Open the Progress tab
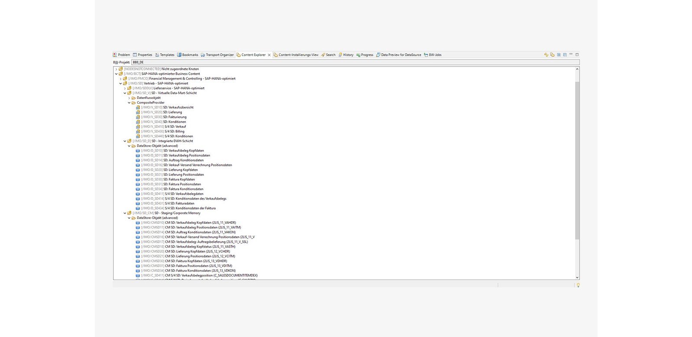Image resolution: width=692 pixels, height=337 pixels. pos(365,55)
